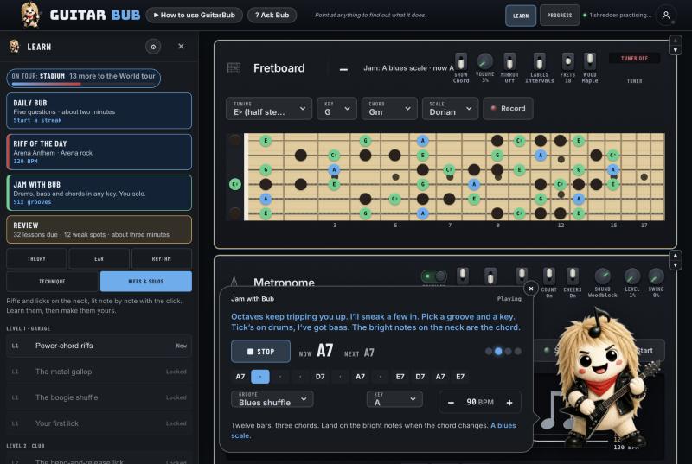Flip the Wood Maple switch

[x=590, y=61]
